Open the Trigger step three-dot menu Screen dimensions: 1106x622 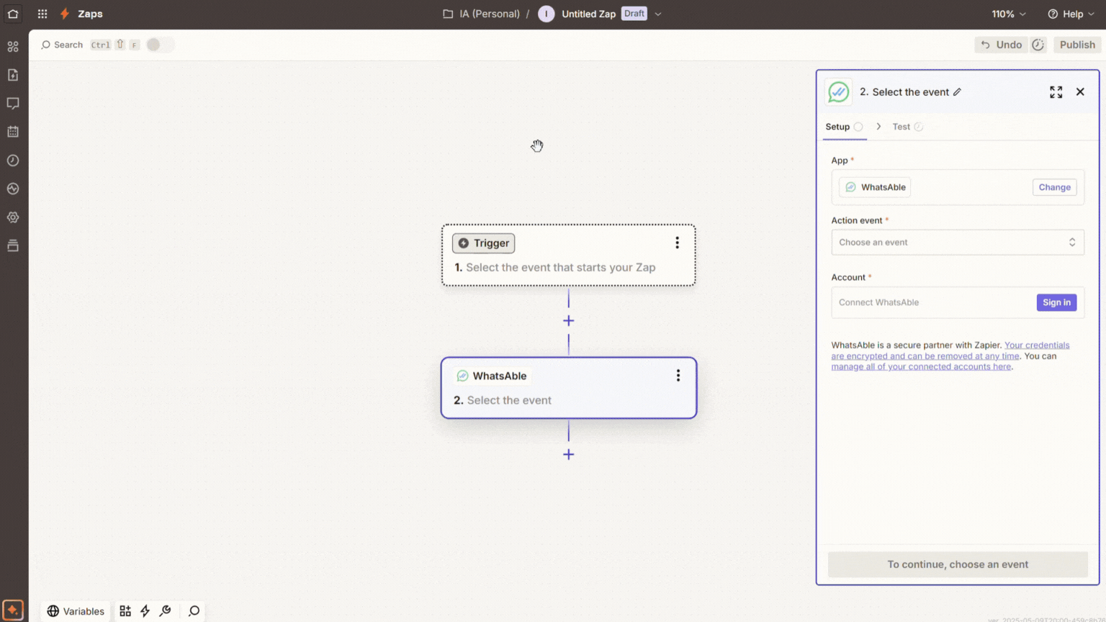(677, 243)
